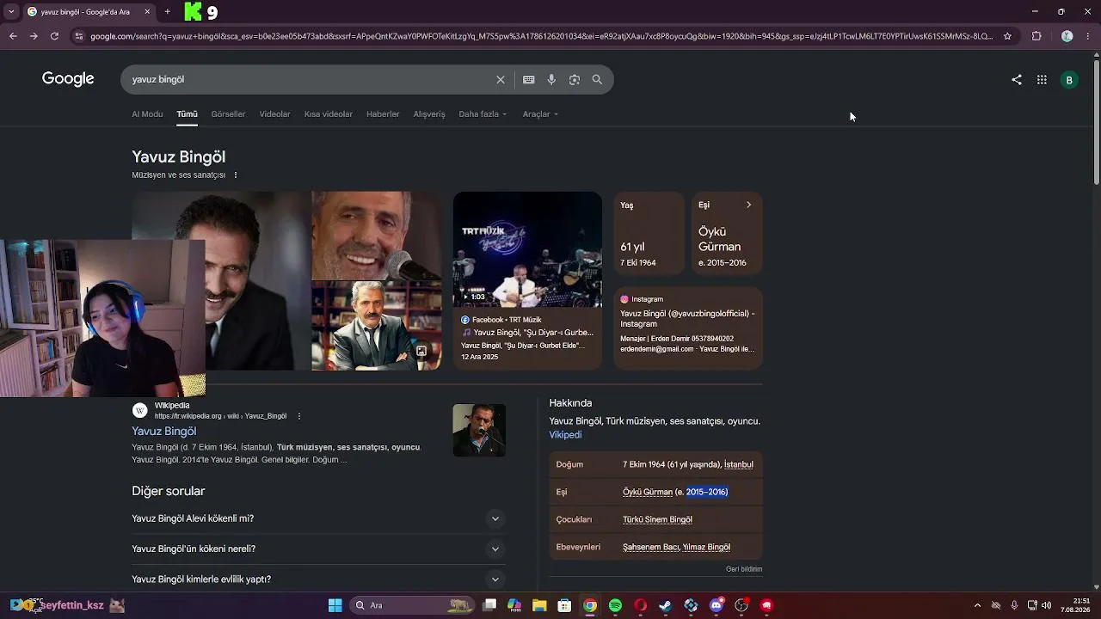Bookmark this page with the star icon
This screenshot has height=619, width=1101.
click(1008, 36)
